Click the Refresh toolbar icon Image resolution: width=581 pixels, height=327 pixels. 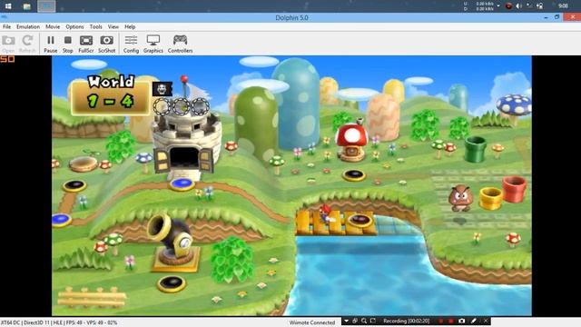(x=27, y=44)
